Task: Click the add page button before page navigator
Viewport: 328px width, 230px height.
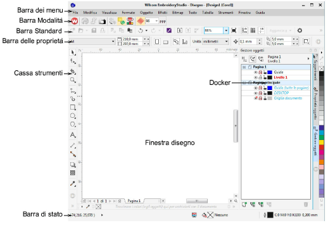Action: point(85,201)
